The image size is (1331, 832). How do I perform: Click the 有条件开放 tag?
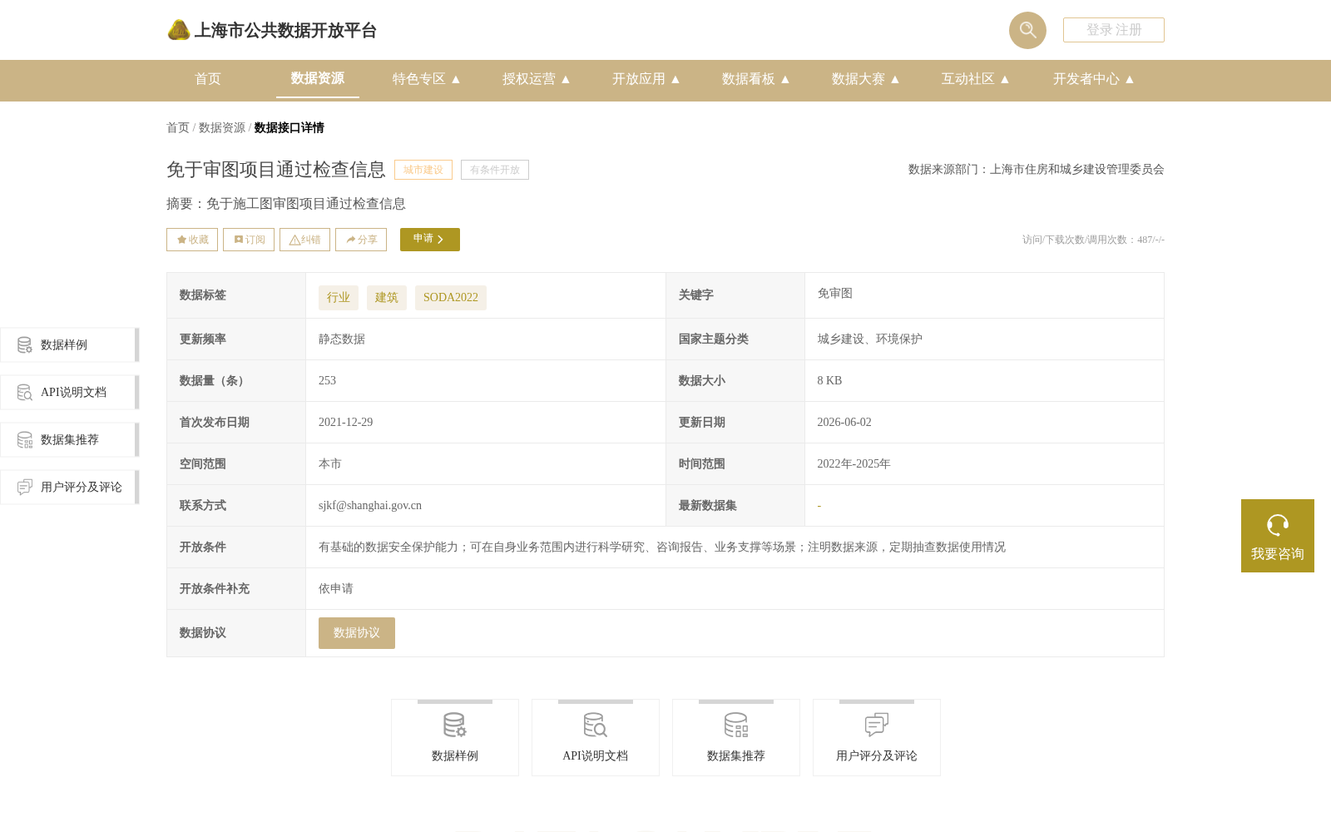(495, 170)
